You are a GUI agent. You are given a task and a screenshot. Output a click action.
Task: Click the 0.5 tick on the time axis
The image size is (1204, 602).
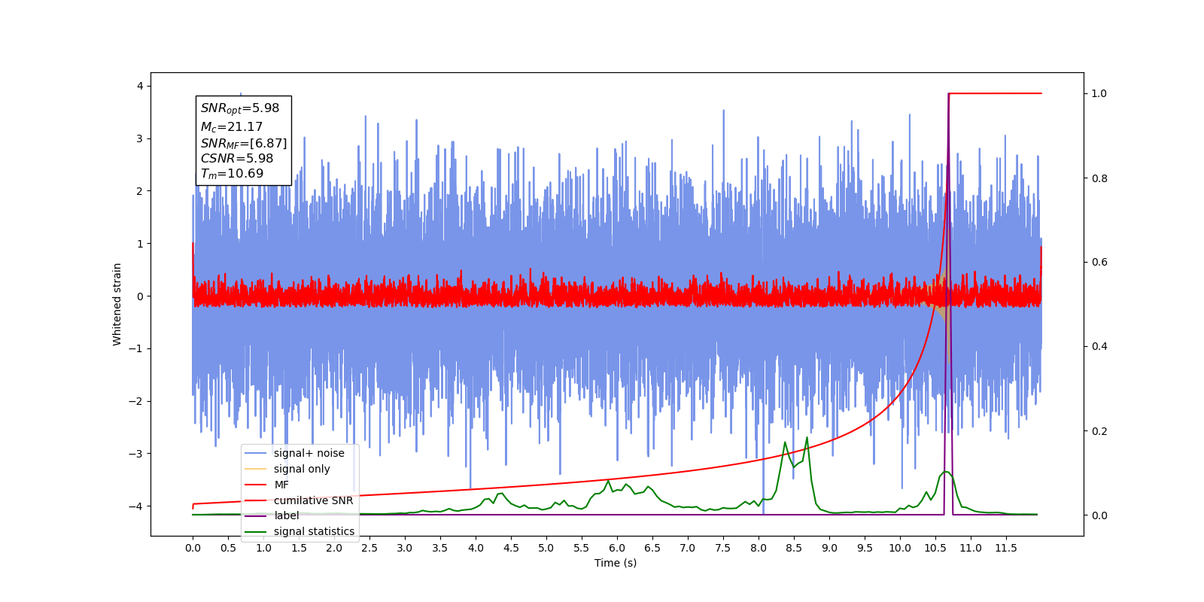[x=228, y=548]
